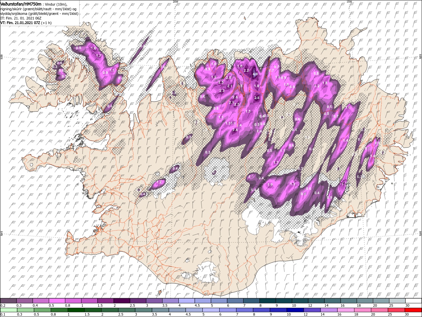This screenshot has height=317, width=422.
Task: Click the 2.8 snowfall value on the map
Action: (x=257, y=98)
